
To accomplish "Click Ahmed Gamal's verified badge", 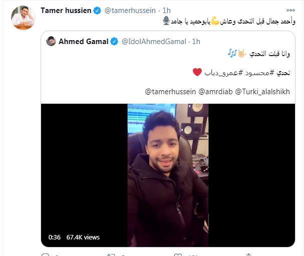I will pos(114,42).
